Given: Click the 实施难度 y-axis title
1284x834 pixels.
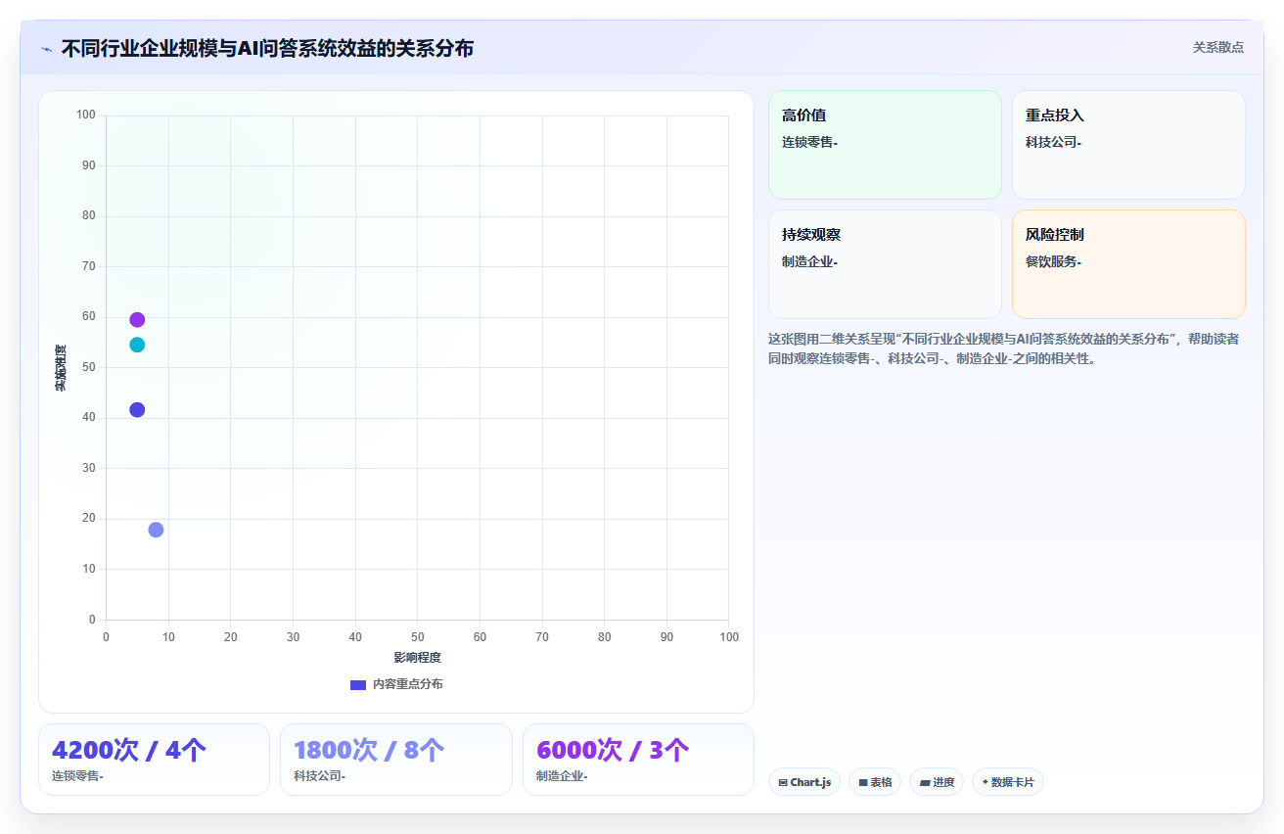Looking at the screenshot, I should click(61, 368).
